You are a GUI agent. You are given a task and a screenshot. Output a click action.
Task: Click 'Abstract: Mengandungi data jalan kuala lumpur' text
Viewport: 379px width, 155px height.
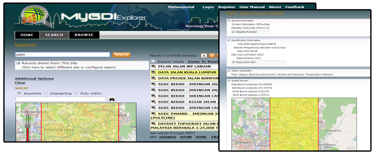tap(260, 48)
